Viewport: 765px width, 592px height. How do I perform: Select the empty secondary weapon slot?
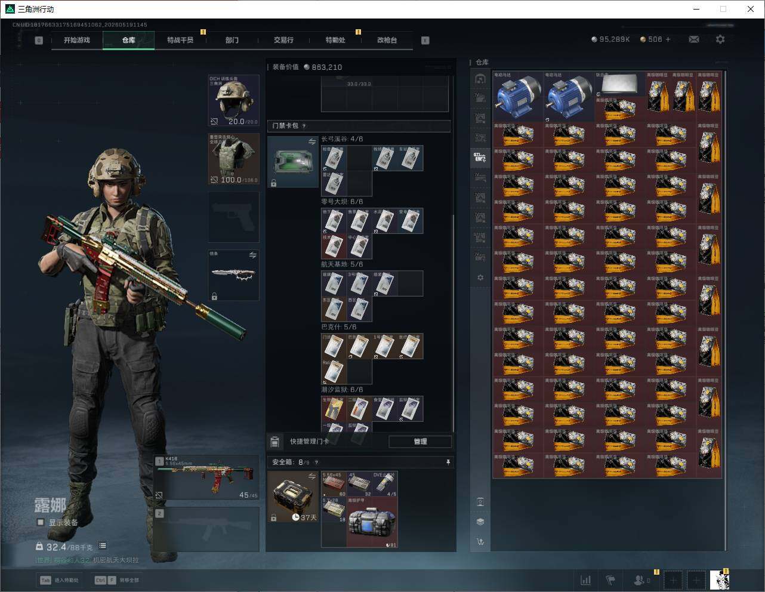click(x=206, y=529)
